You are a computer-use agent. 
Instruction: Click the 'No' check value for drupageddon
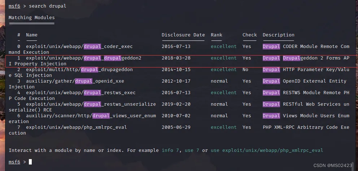pyautogui.click(x=245, y=70)
